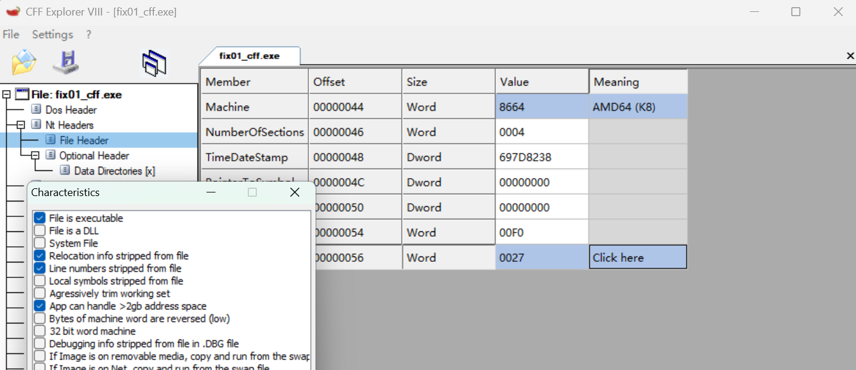Enable the File is a DLL checkbox
856x370 pixels.
coord(40,231)
